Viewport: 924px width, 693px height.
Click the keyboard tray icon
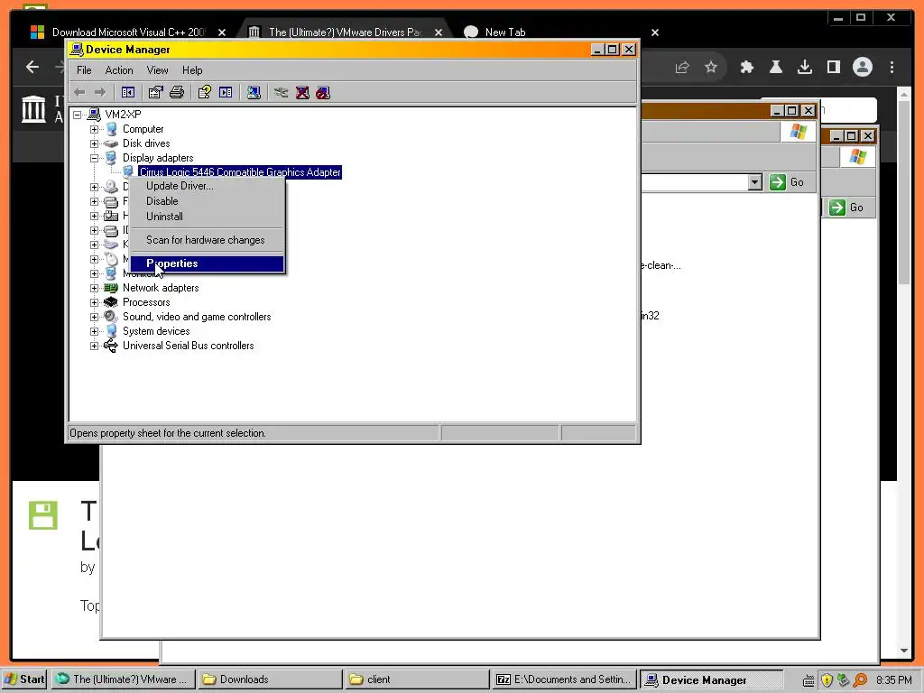[809, 680]
